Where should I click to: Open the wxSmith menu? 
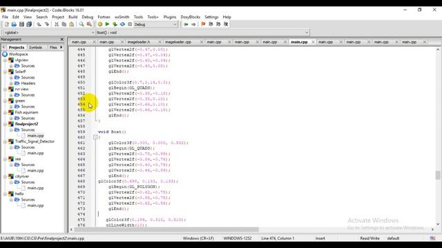point(122,17)
